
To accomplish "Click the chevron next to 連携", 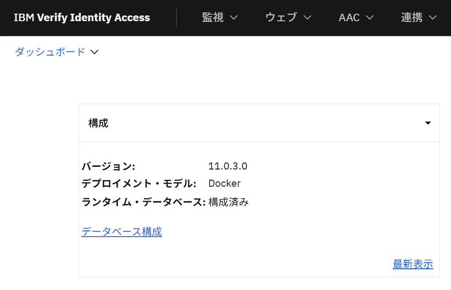I will (432, 18).
